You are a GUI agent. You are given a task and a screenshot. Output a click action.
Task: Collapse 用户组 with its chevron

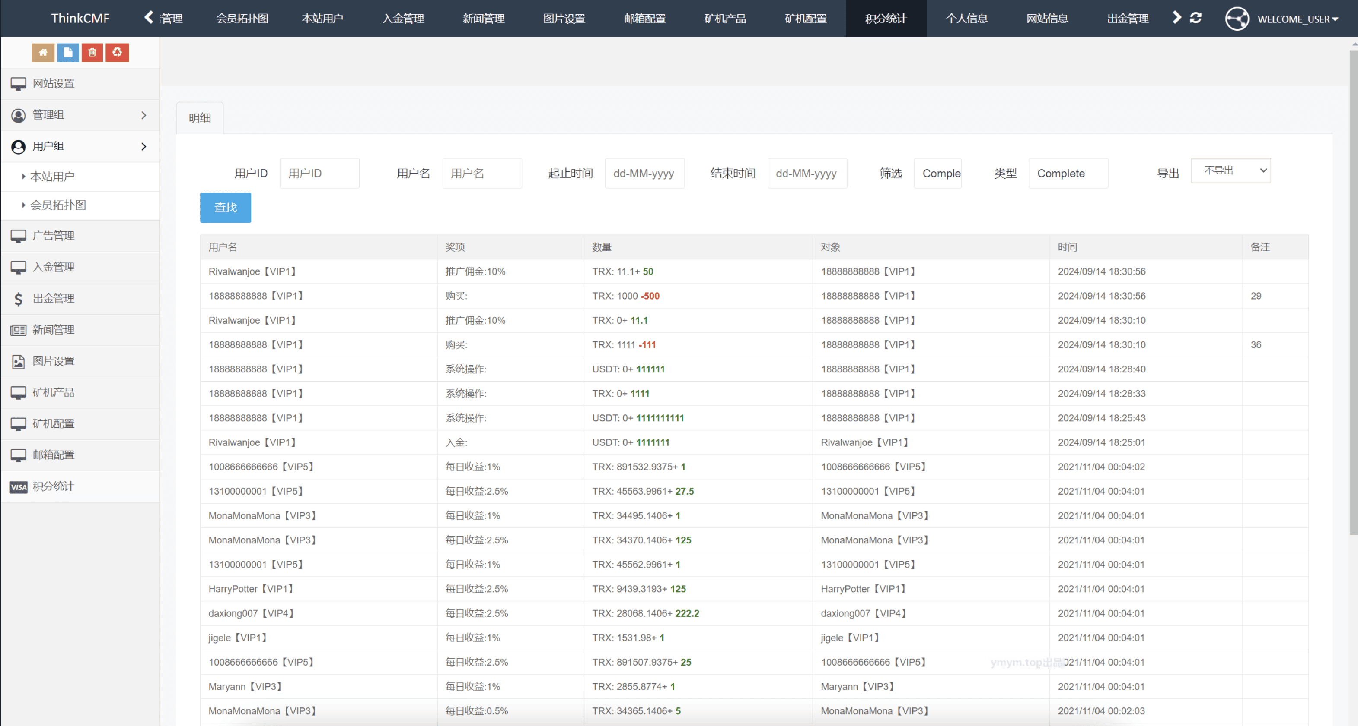point(144,146)
